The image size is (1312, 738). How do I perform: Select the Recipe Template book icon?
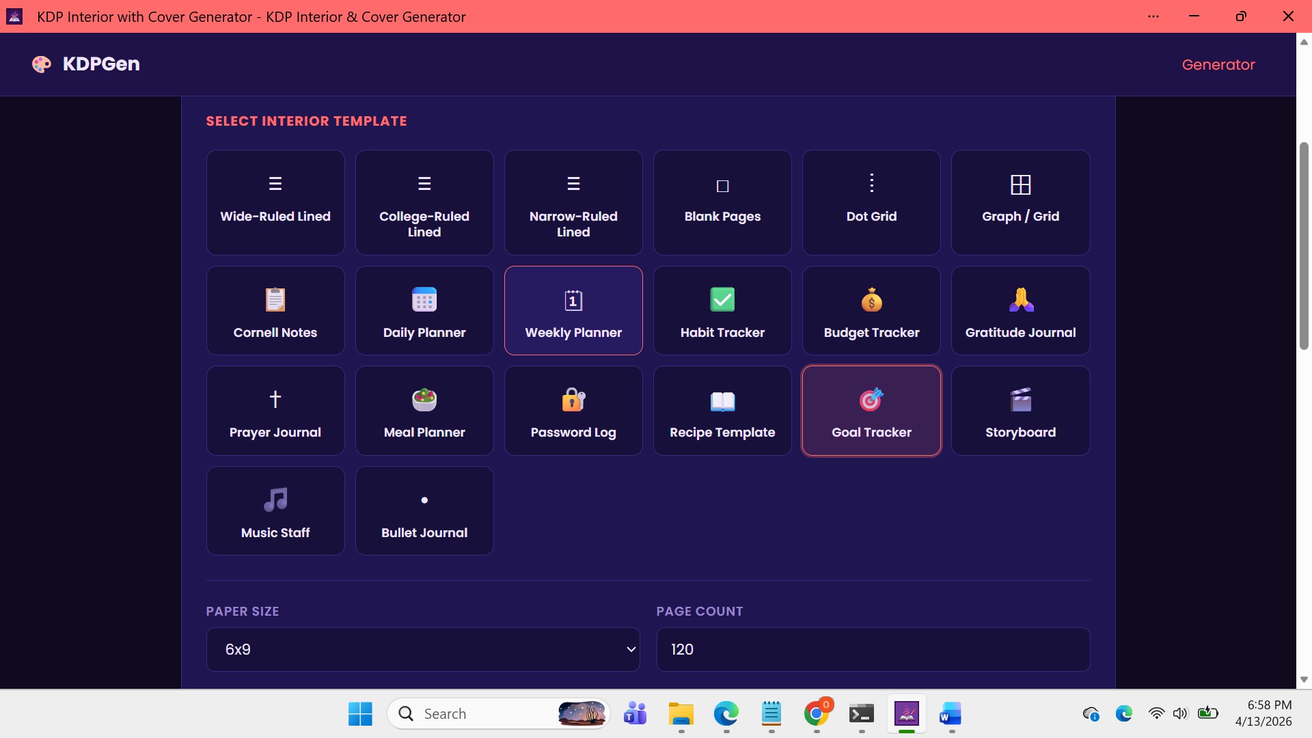pyautogui.click(x=722, y=400)
